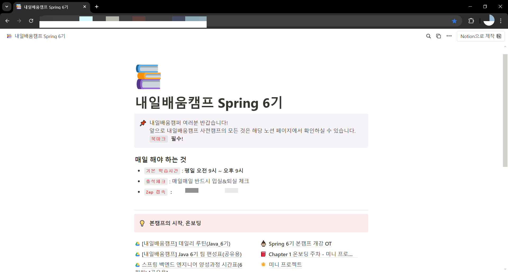Close the 내일배움캠프 Spring 6기 tab

[85, 7]
